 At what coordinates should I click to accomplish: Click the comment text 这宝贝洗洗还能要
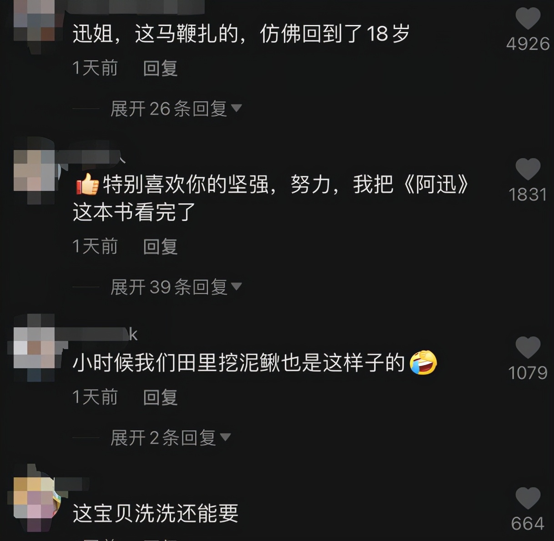pyautogui.click(x=156, y=513)
